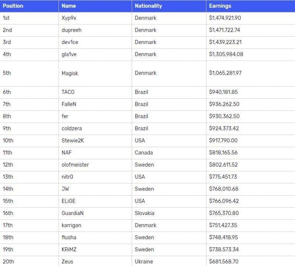
Task: Click the Canada nationality cell
Action: pos(144,153)
